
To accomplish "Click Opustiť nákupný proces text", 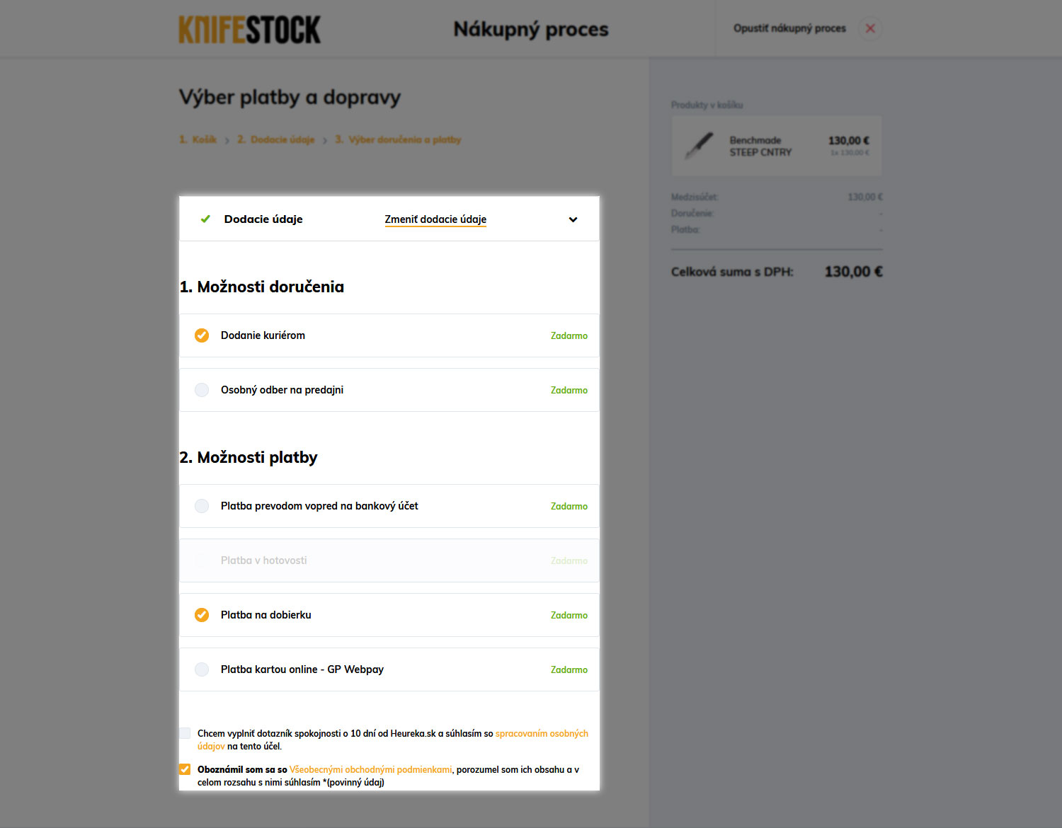I will click(x=789, y=28).
